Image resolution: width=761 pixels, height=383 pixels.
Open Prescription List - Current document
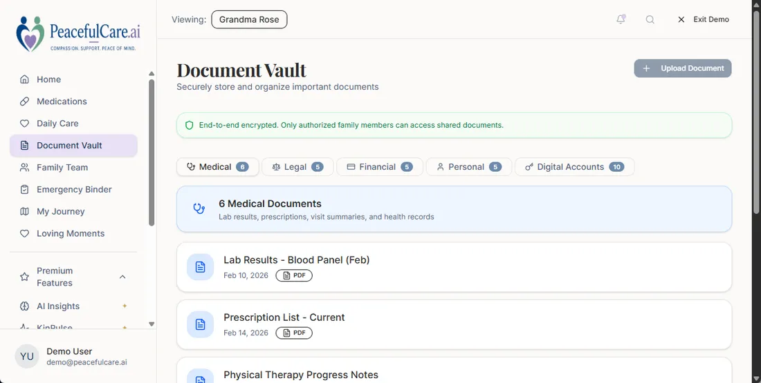click(454, 324)
